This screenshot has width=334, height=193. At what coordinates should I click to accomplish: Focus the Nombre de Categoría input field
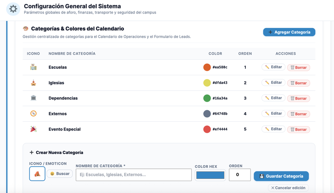(x=134, y=175)
